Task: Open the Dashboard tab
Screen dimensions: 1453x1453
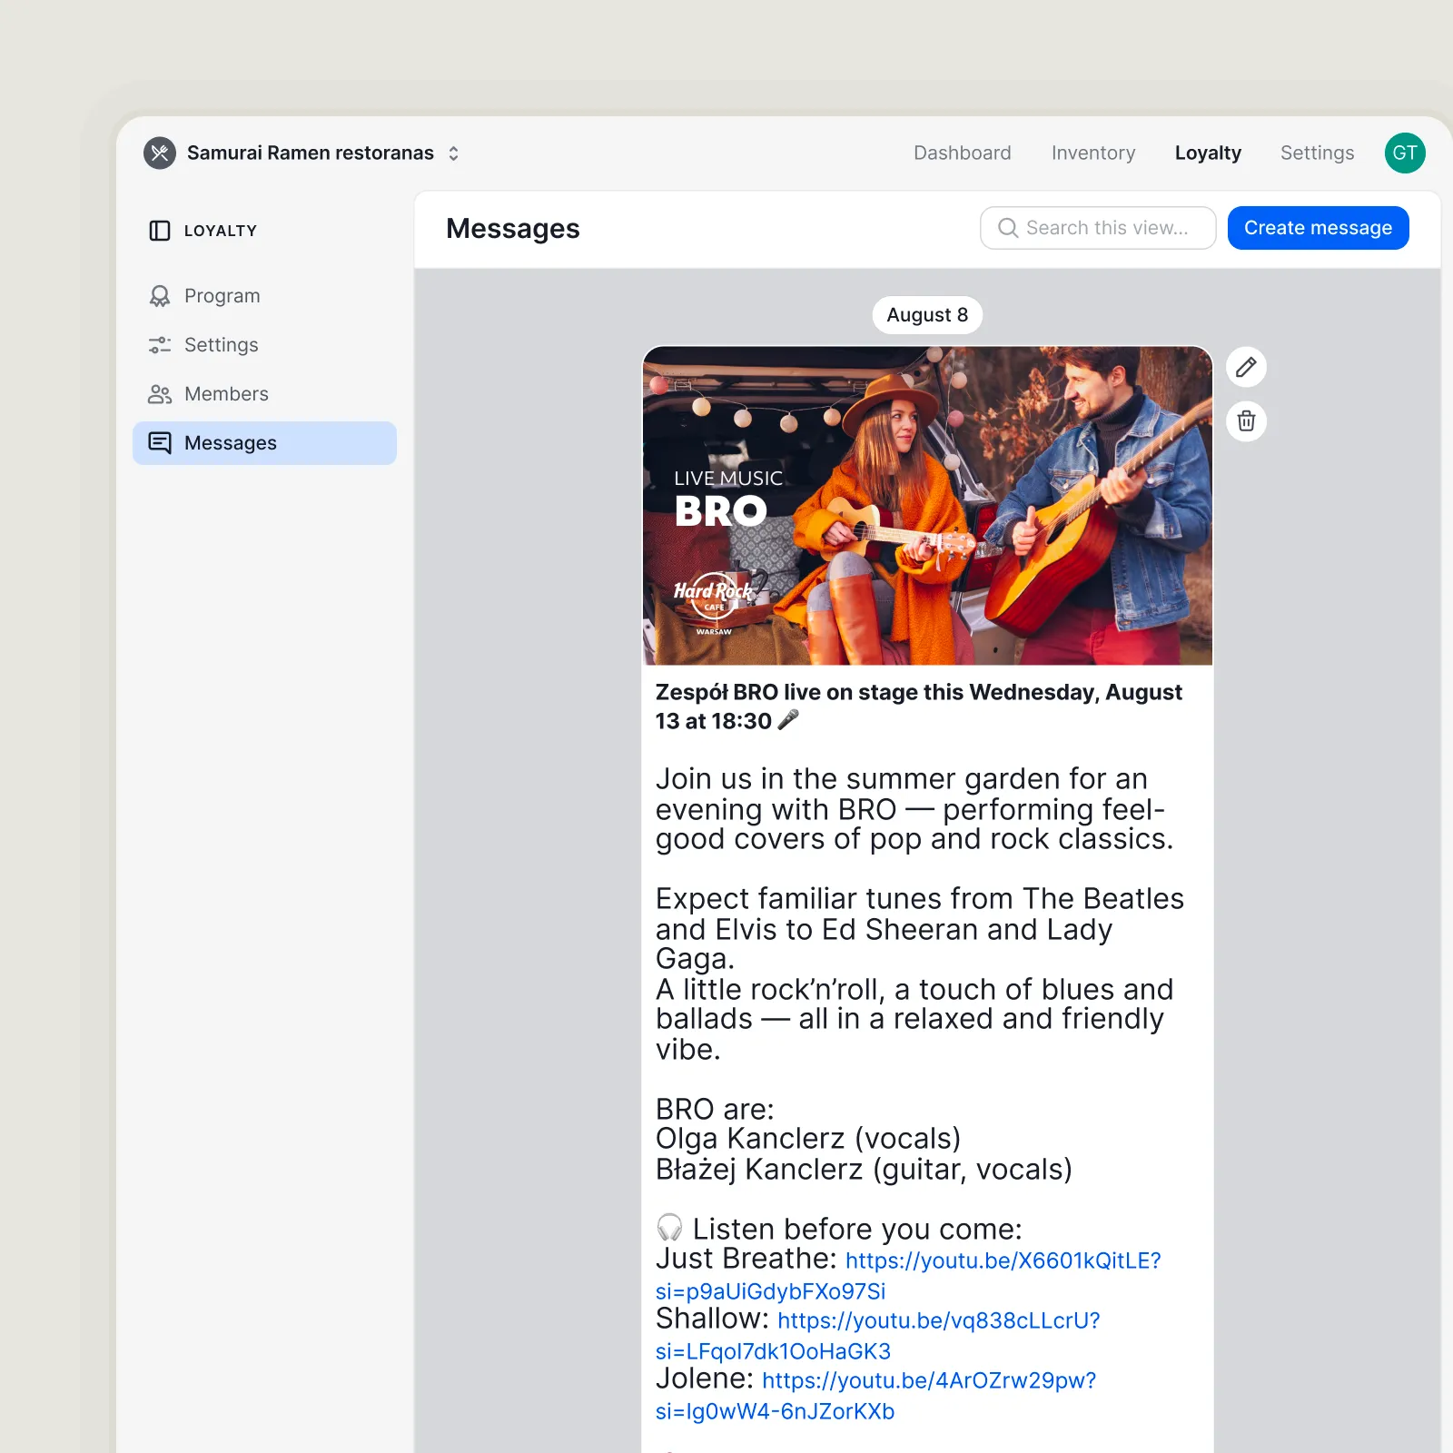Action: (x=962, y=153)
